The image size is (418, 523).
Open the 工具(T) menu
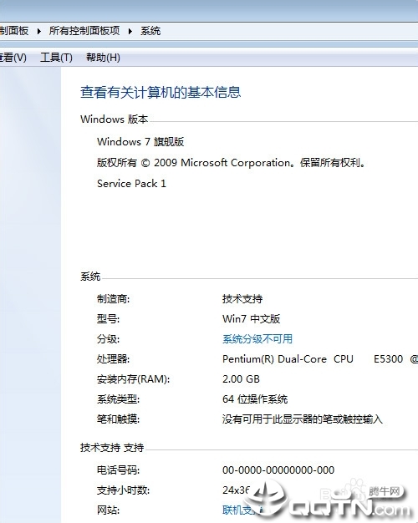pos(56,58)
